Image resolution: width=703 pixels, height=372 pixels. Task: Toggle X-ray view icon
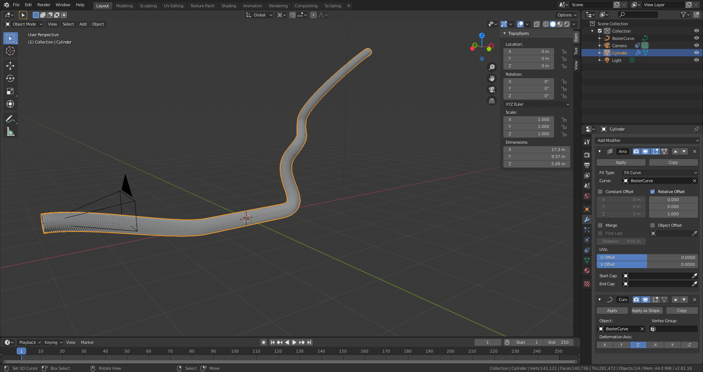tap(536, 24)
